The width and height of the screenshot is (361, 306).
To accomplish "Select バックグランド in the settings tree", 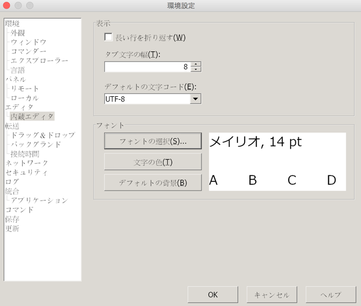I will point(36,145).
